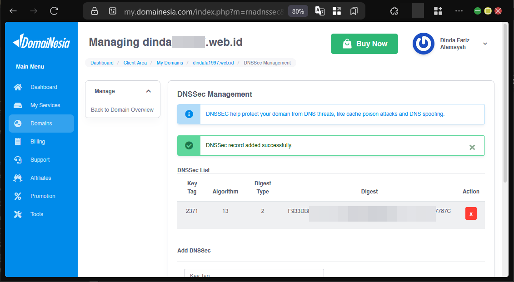Viewport: 514px width, 282px height.
Task: Click the Buy Now button
Action: 364,44
